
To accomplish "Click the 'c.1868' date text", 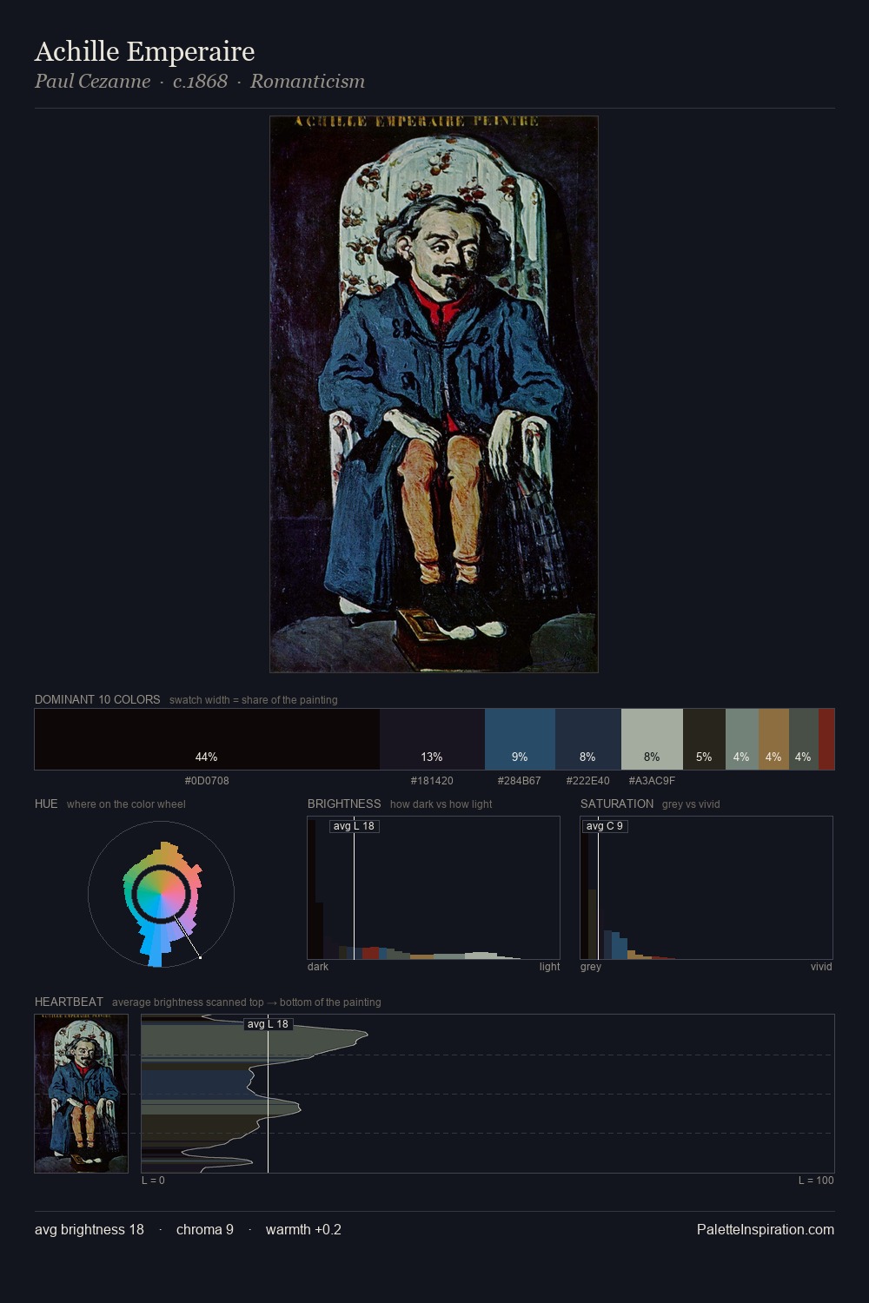I will 200,82.
